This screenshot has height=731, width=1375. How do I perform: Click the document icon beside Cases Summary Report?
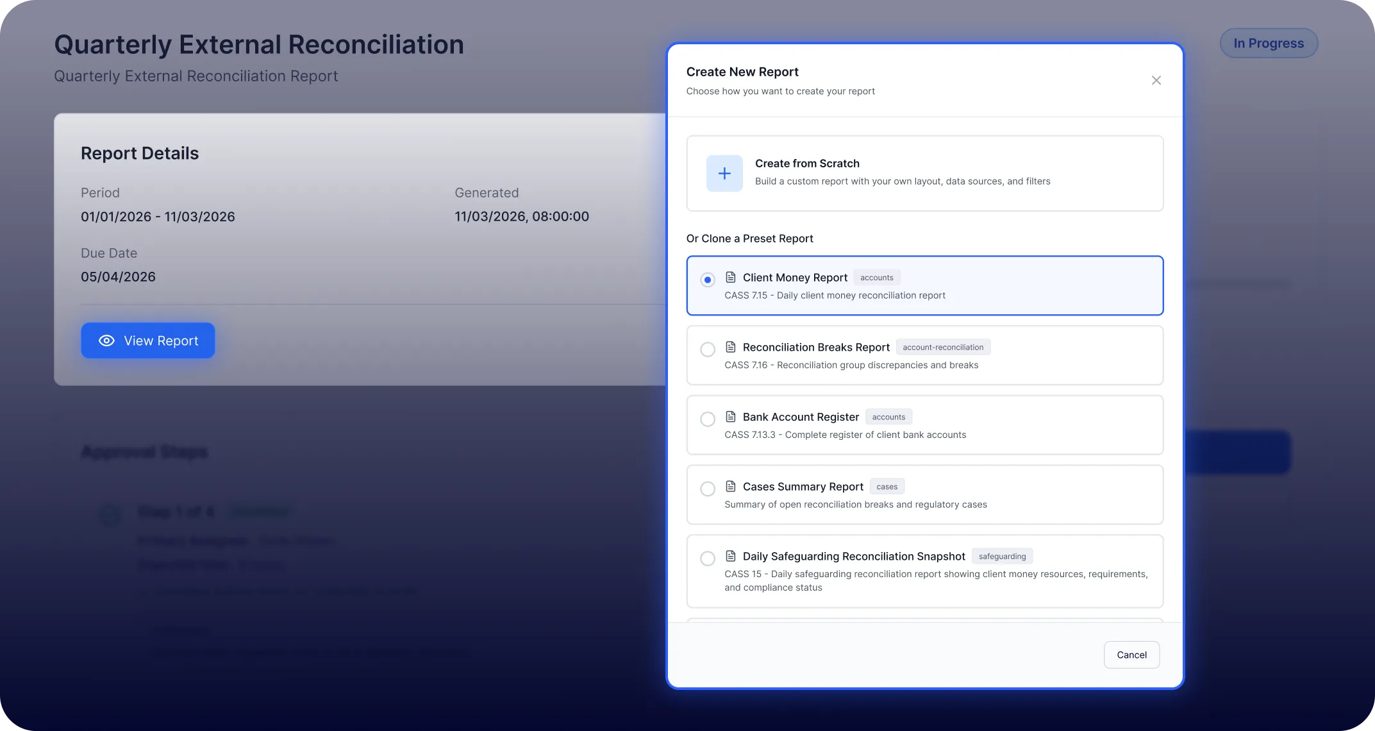point(730,486)
